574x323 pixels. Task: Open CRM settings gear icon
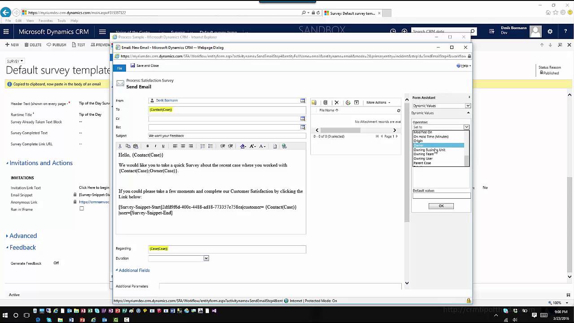[x=550, y=31]
